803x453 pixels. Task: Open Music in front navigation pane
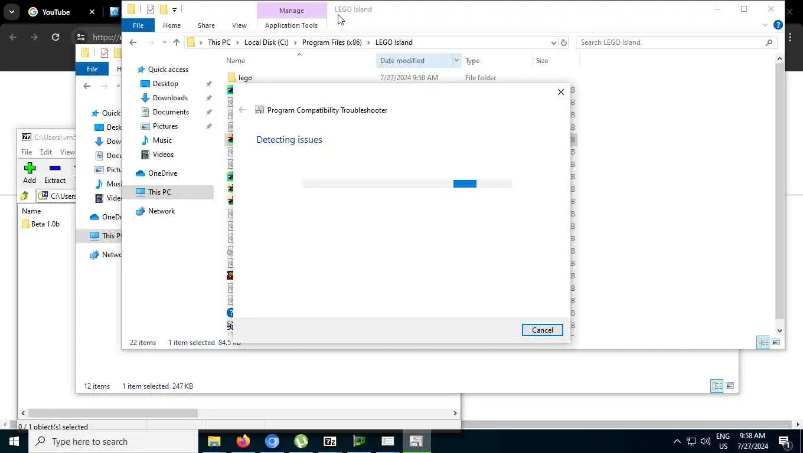(162, 140)
